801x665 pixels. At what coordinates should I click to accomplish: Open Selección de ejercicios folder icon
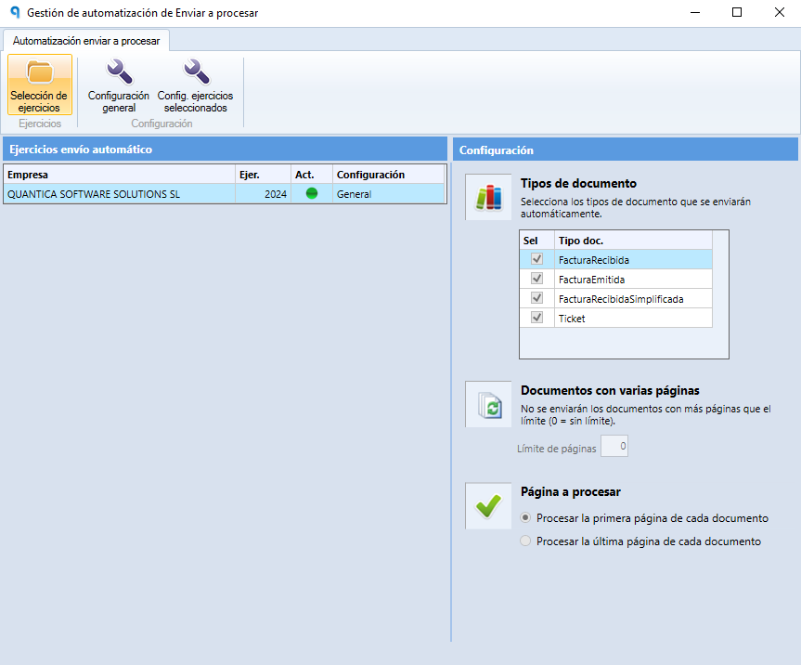pyautogui.click(x=40, y=85)
